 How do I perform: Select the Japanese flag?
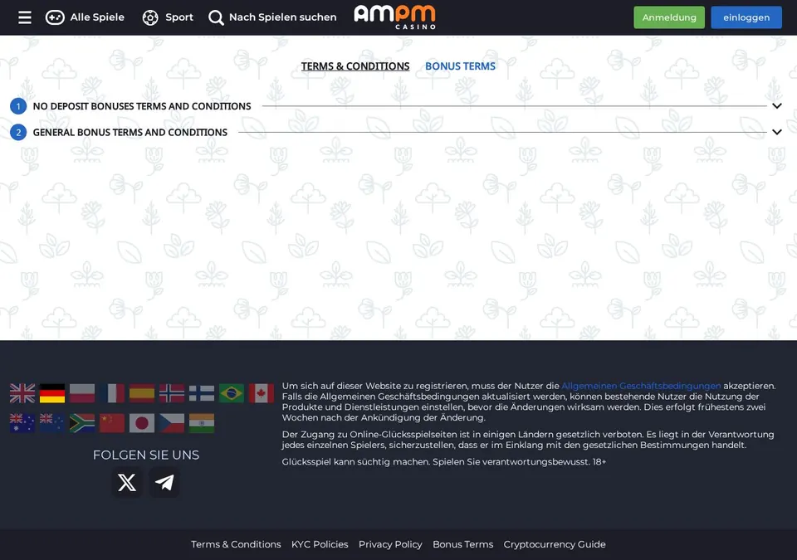pyautogui.click(x=142, y=423)
